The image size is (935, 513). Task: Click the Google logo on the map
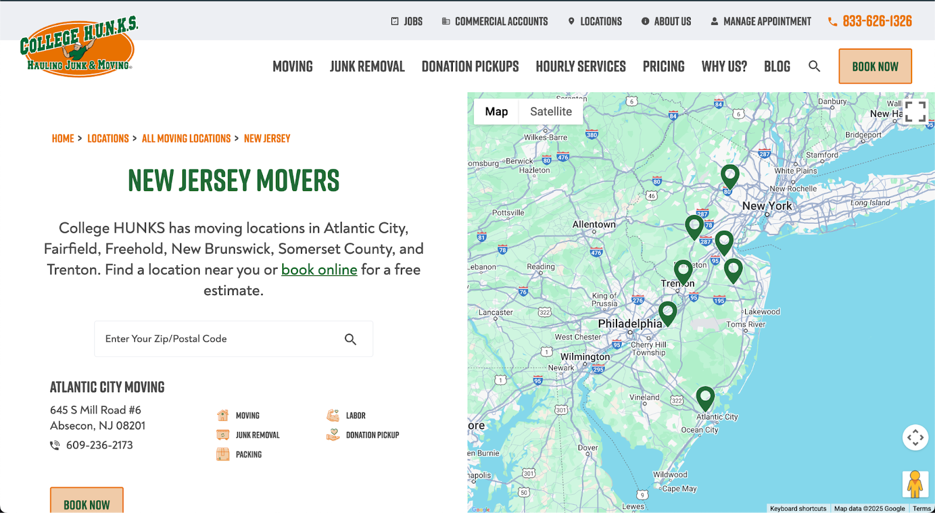click(481, 509)
